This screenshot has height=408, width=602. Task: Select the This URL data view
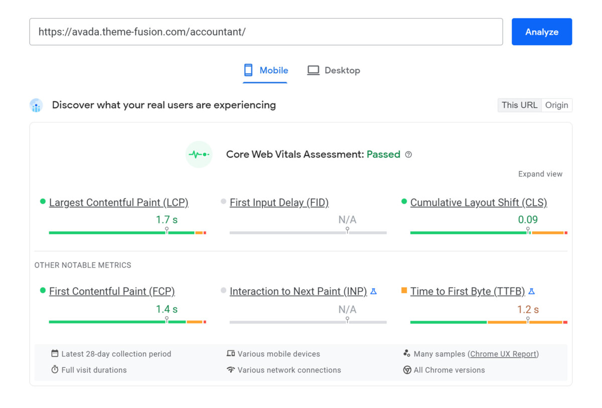point(519,105)
